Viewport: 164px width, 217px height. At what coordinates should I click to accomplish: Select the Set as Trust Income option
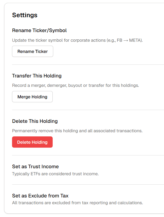click(35, 166)
